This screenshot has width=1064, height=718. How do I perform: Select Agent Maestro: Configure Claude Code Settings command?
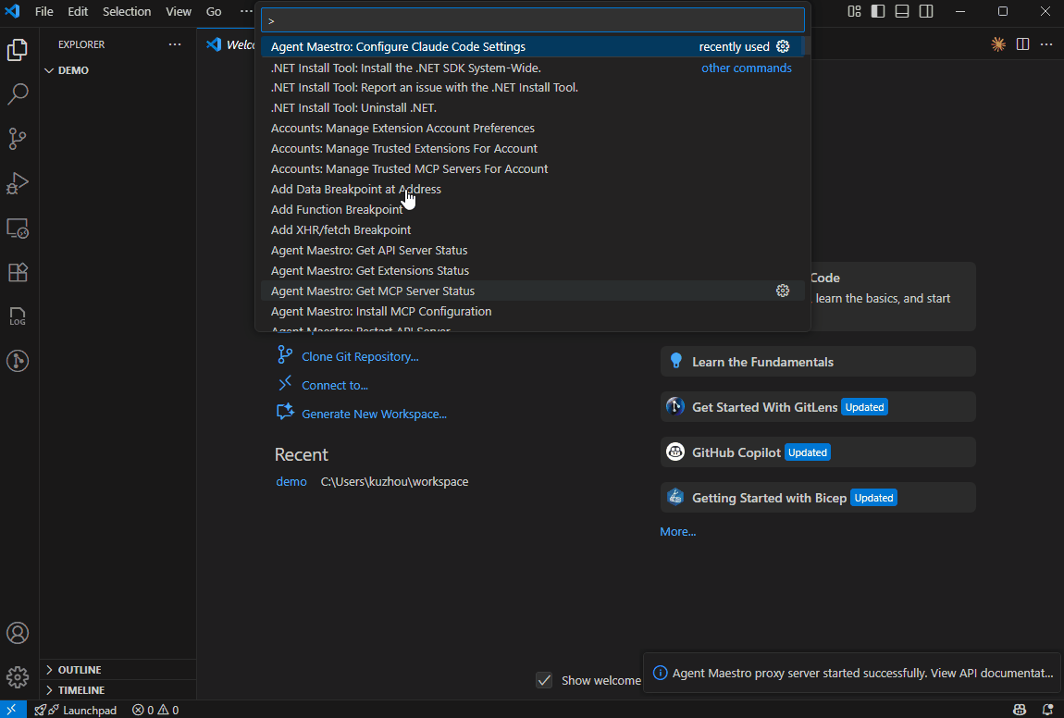[398, 46]
